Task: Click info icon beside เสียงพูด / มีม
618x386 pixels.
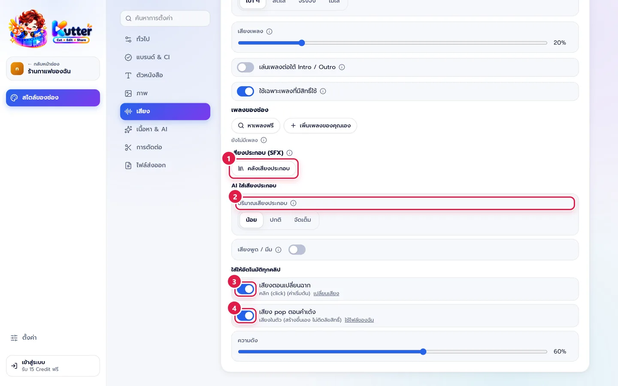Action: [279, 250]
